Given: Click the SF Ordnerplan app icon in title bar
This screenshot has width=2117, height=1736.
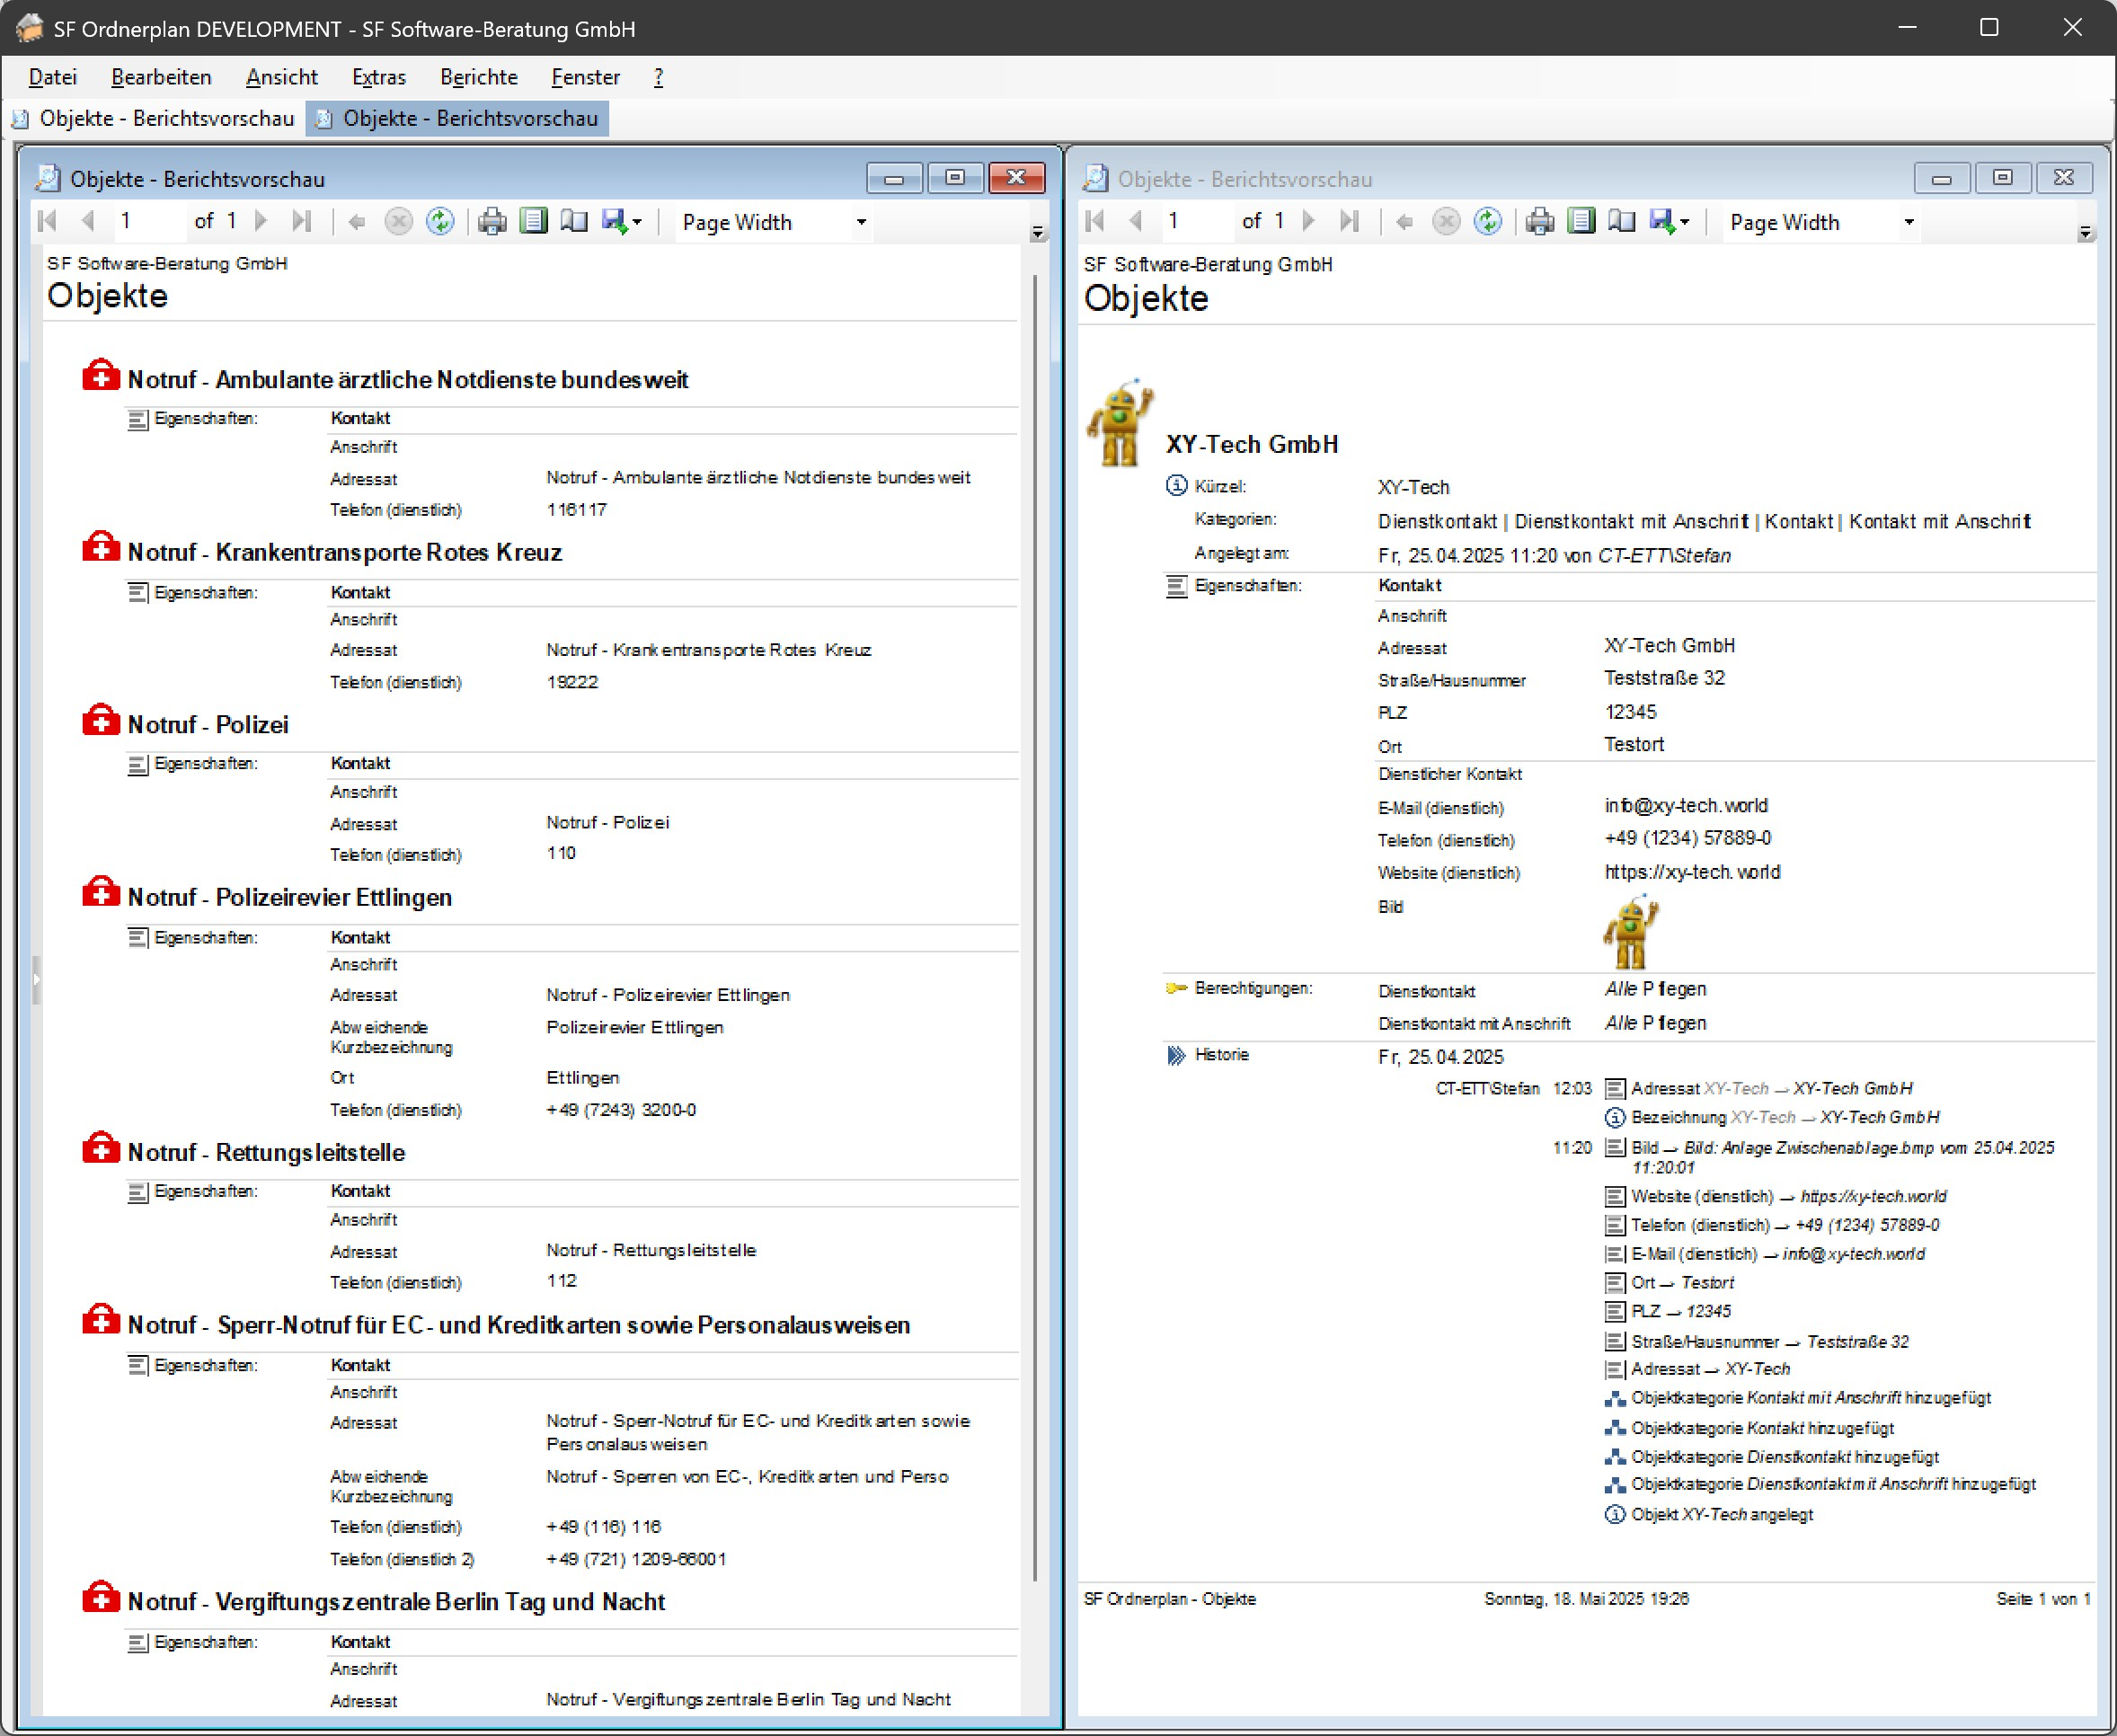Looking at the screenshot, I should click(29, 28).
